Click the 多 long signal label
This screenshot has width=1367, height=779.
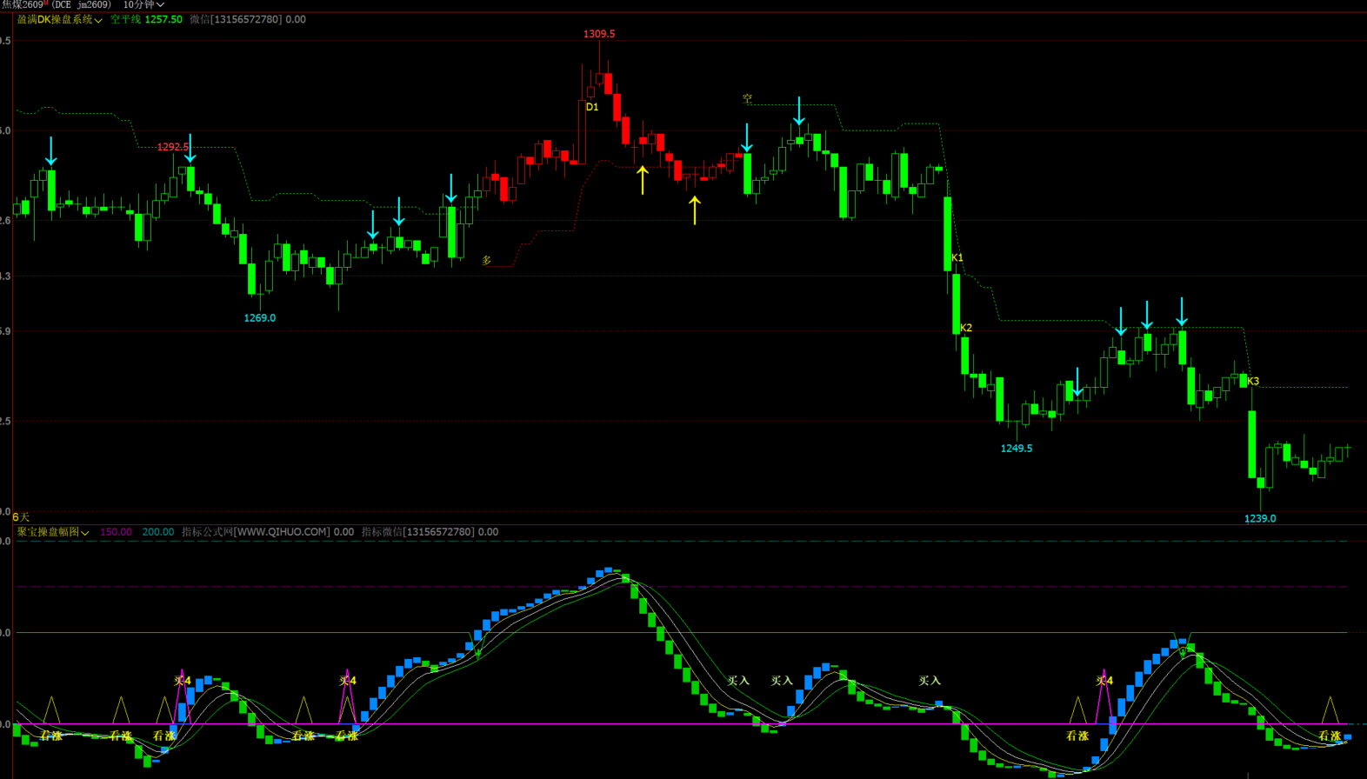(x=487, y=260)
